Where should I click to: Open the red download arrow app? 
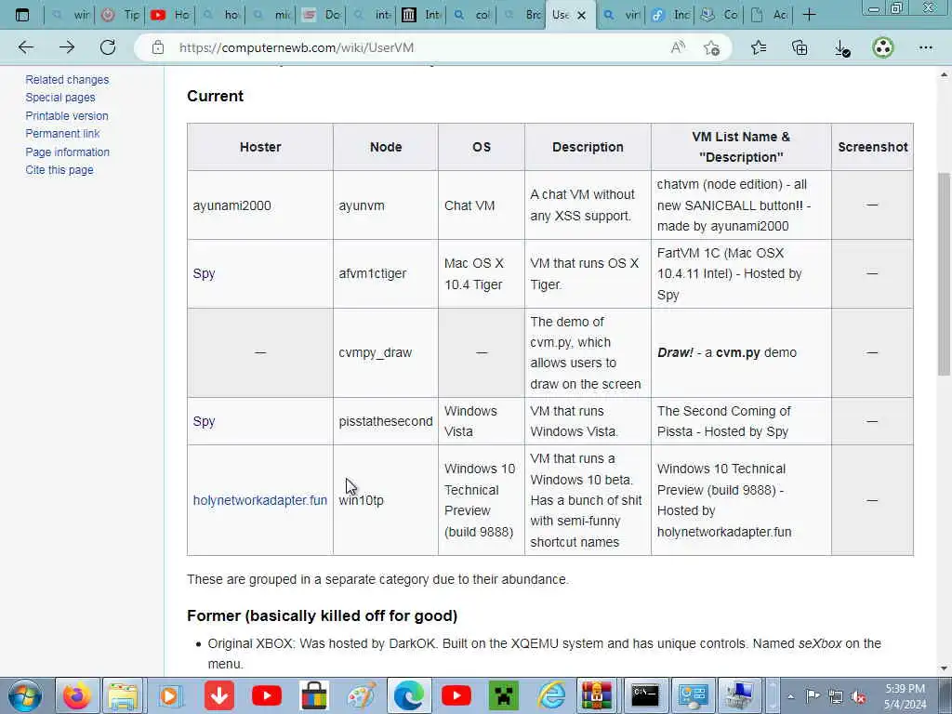click(218, 695)
